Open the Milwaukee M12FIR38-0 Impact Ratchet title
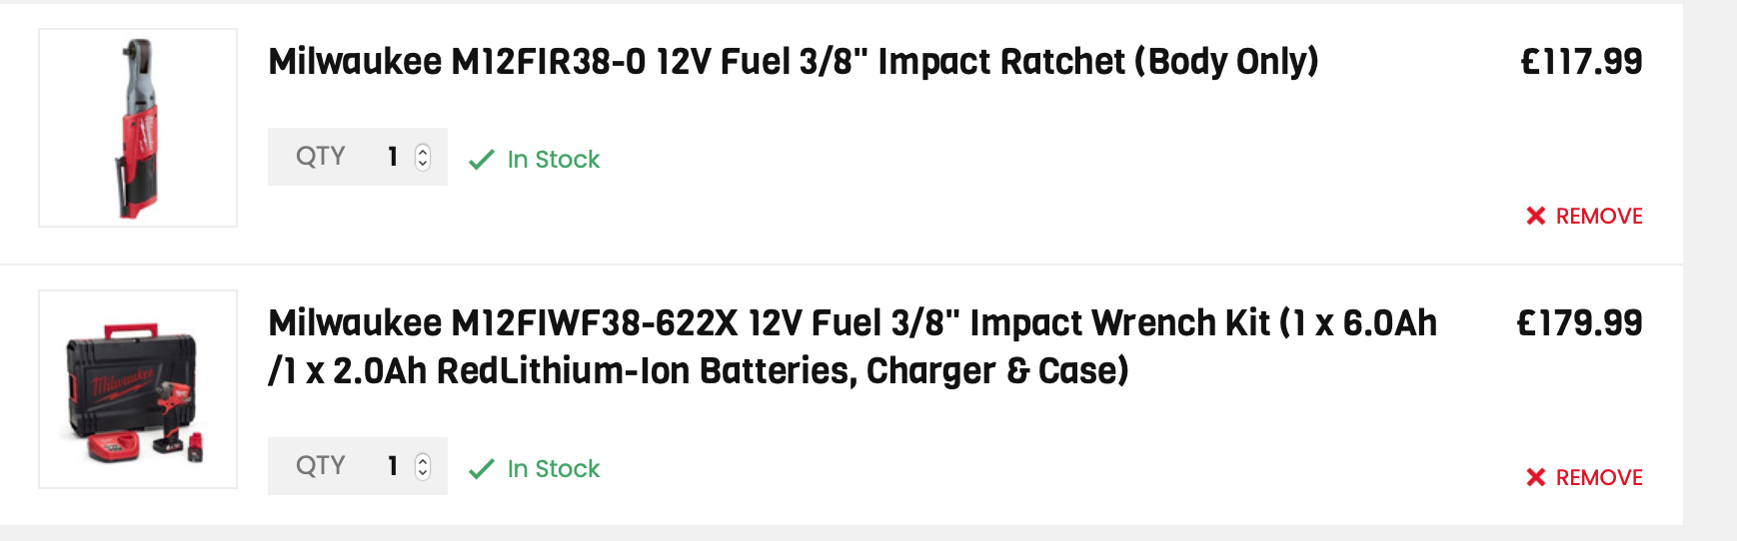 793,62
